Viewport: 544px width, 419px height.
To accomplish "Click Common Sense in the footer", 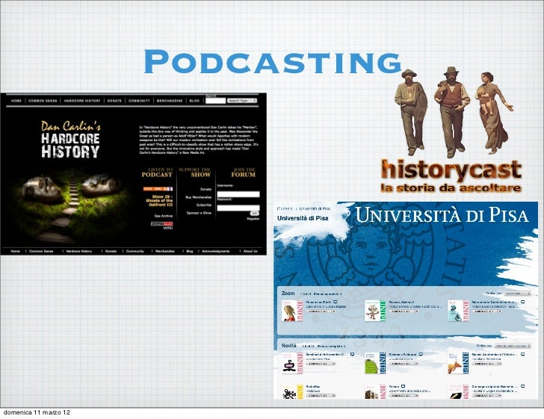I will click(41, 251).
